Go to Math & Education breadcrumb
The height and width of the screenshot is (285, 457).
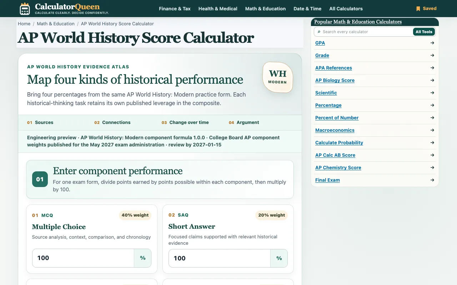56,24
